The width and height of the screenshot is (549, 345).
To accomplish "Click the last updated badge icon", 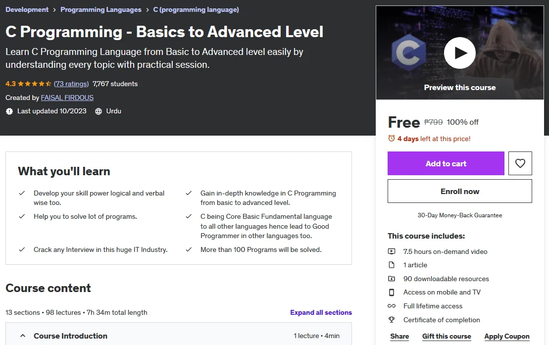I will [x=9, y=111].
